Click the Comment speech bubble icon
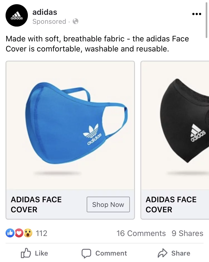 86,253
